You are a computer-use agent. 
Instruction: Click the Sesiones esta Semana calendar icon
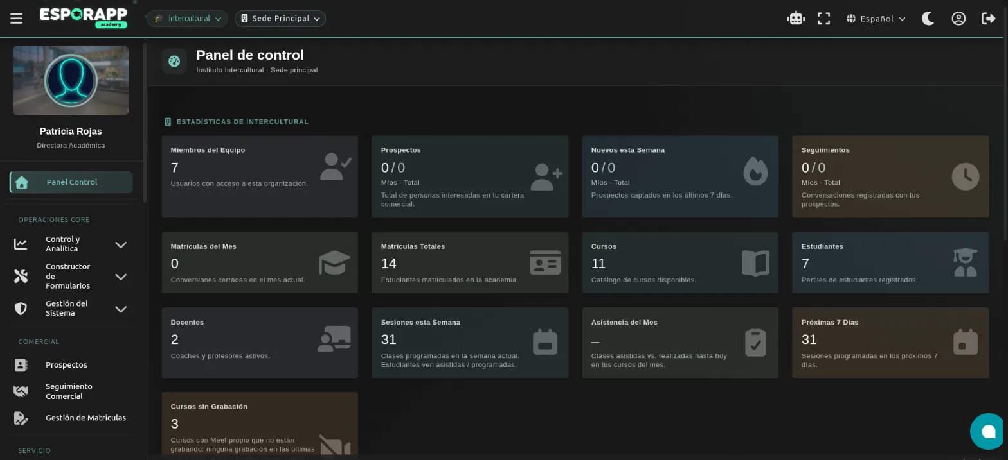pos(545,342)
